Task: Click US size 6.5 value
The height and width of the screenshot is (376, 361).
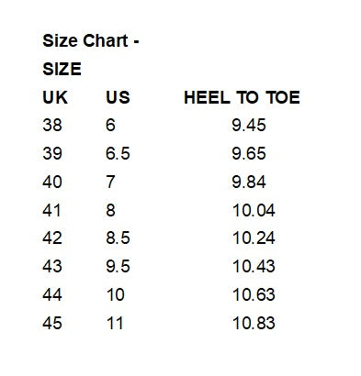Action: click(x=118, y=153)
